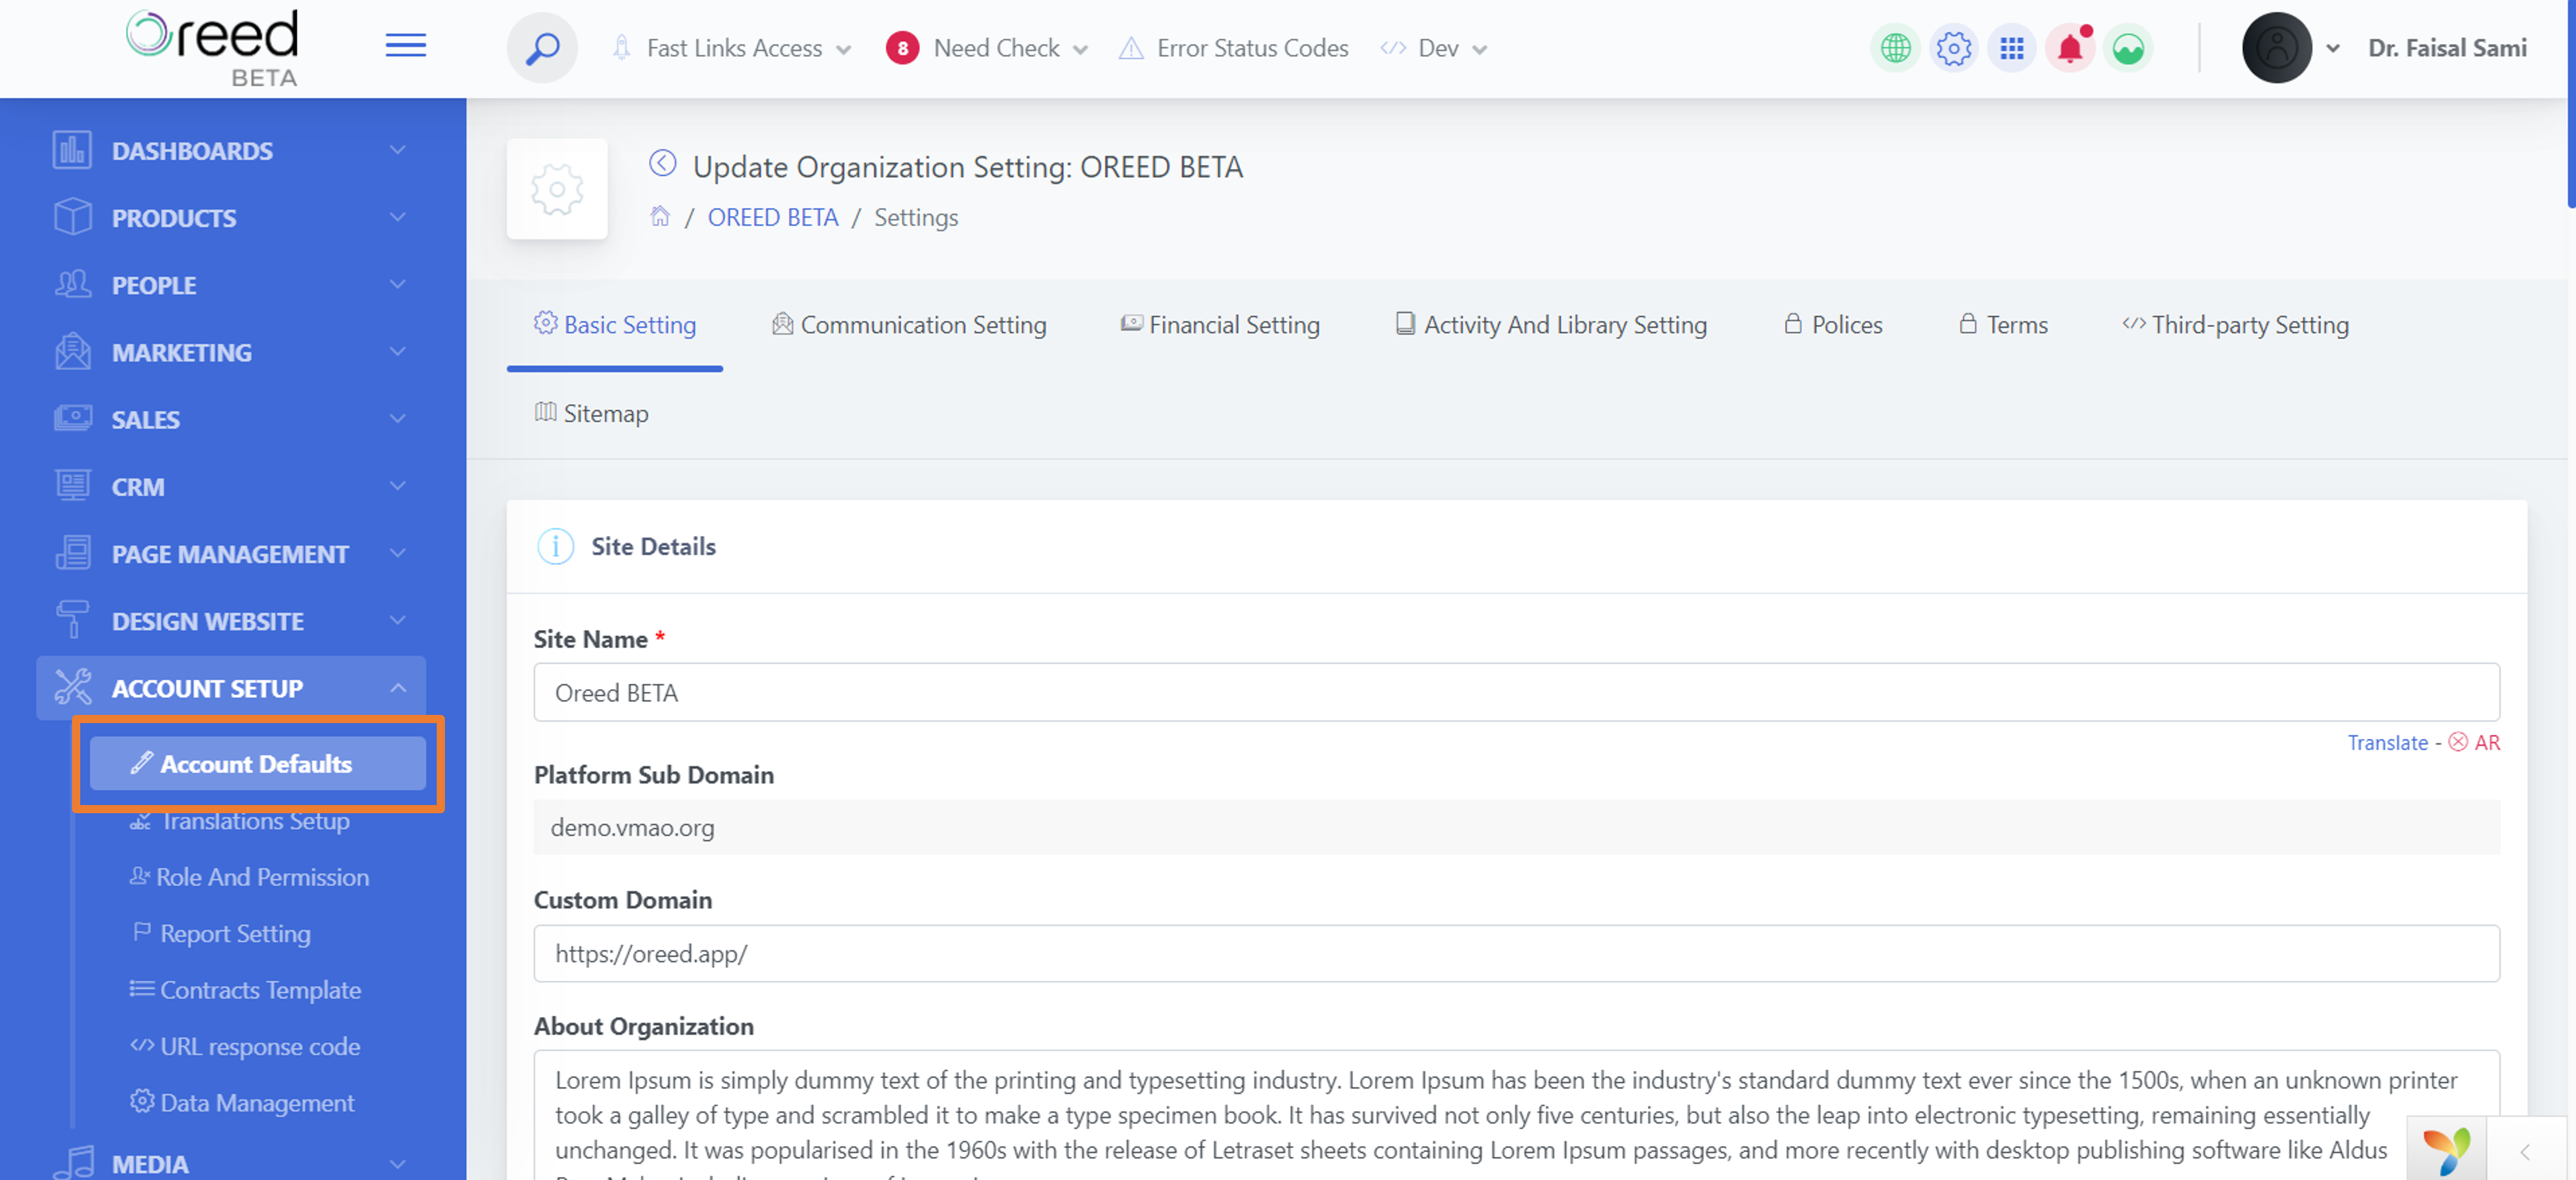Screen dimensions: 2576x1180
Task: Click into the Custom Domain field
Action: click(x=1515, y=953)
